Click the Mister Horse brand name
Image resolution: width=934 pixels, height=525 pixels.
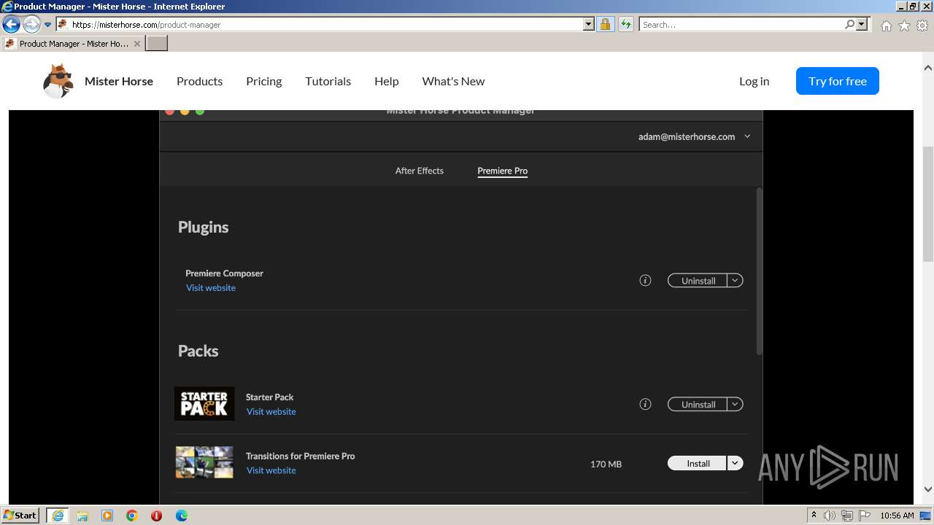pyautogui.click(x=119, y=81)
